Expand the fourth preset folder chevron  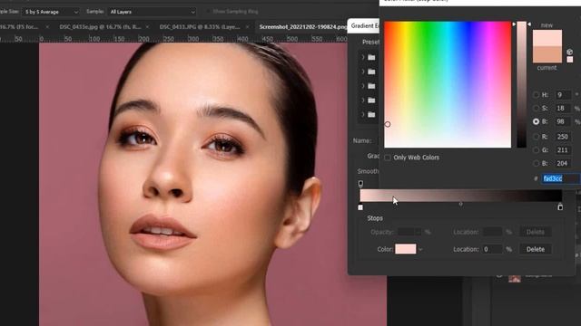[x=363, y=101]
